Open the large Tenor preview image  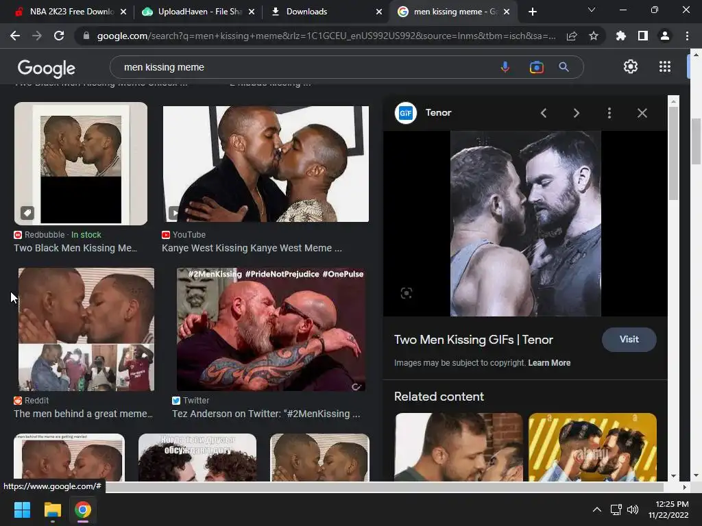525,223
